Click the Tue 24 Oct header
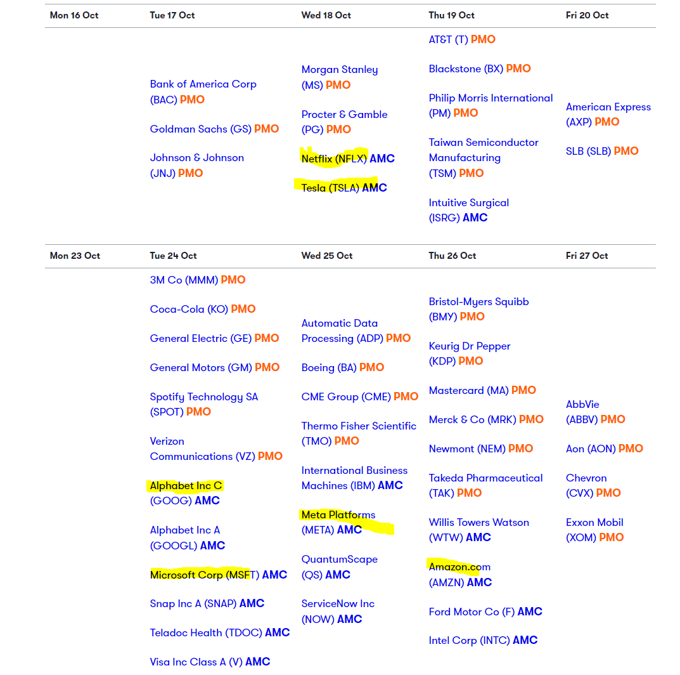 pos(173,256)
